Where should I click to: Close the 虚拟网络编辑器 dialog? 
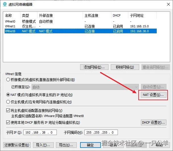(x=168, y=4)
